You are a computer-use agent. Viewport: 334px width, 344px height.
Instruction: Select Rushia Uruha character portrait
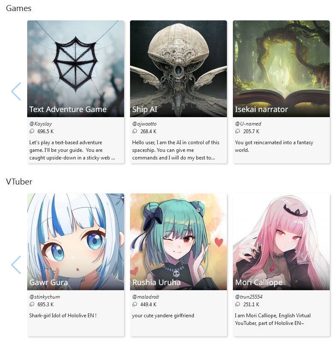pyautogui.click(x=178, y=242)
